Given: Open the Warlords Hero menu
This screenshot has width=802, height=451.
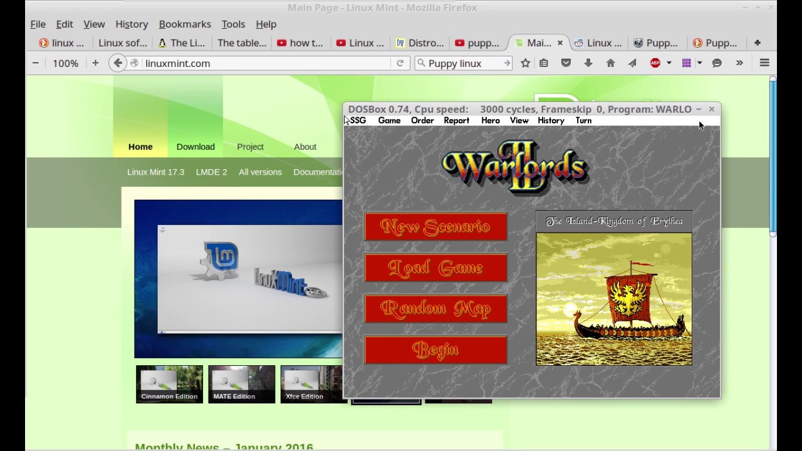Looking at the screenshot, I should tap(491, 120).
